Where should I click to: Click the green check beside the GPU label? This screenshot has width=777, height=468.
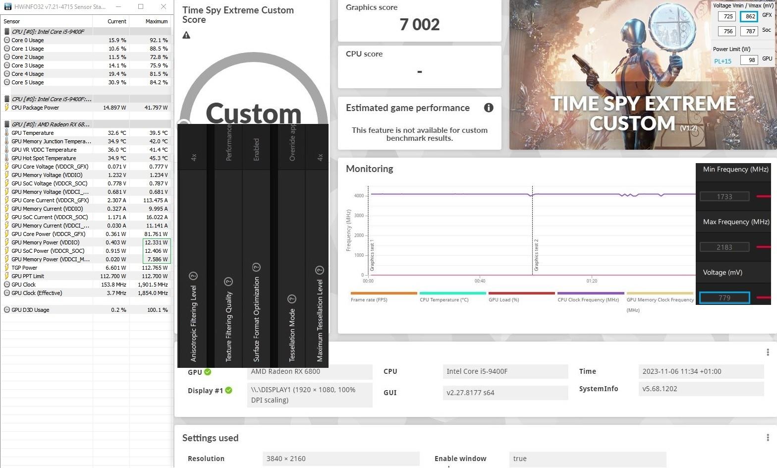coord(208,372)
